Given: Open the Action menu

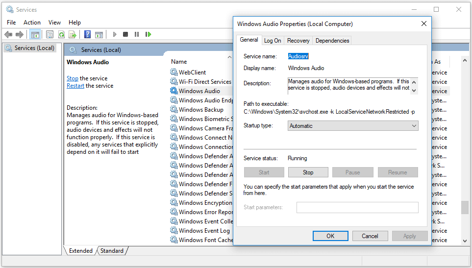Looking at the screenshot, I should pos(32,23).
